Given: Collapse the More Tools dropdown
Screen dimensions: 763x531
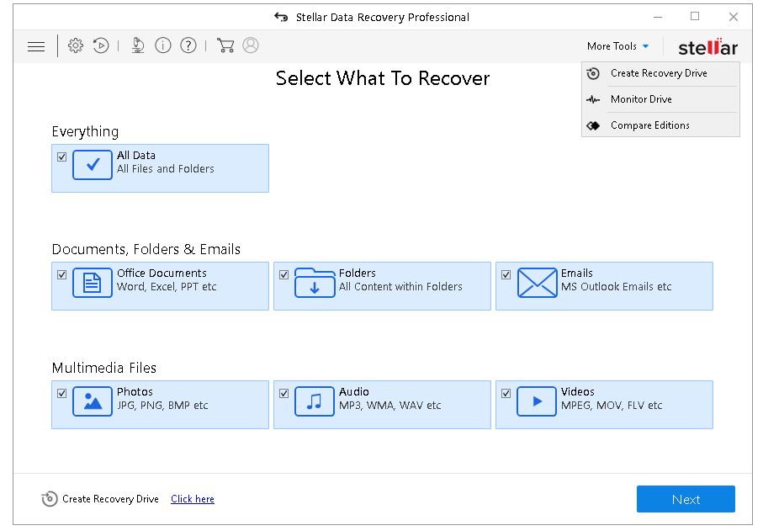Looking at the screenshot, I should 618,46.
